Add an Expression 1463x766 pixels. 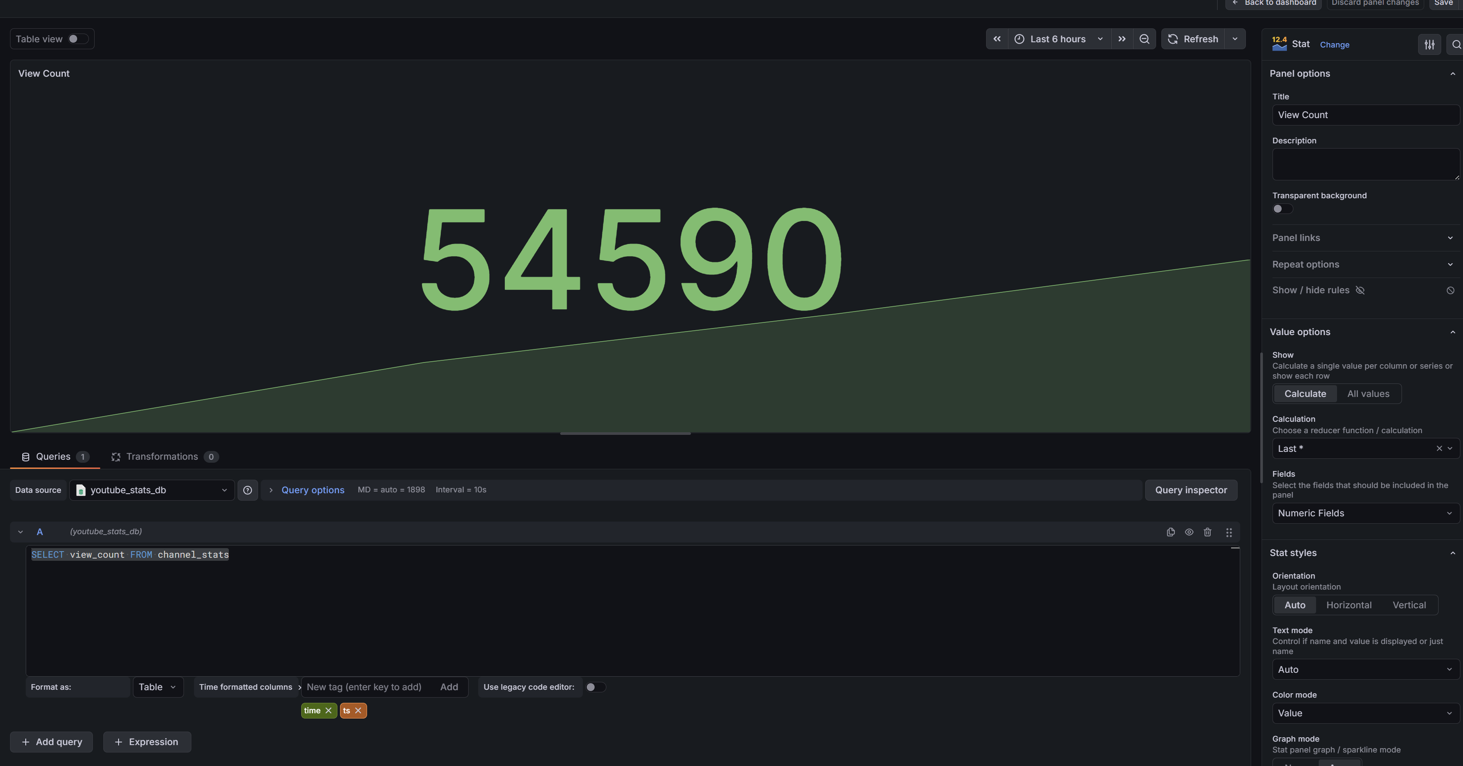(x=147, y=742)
